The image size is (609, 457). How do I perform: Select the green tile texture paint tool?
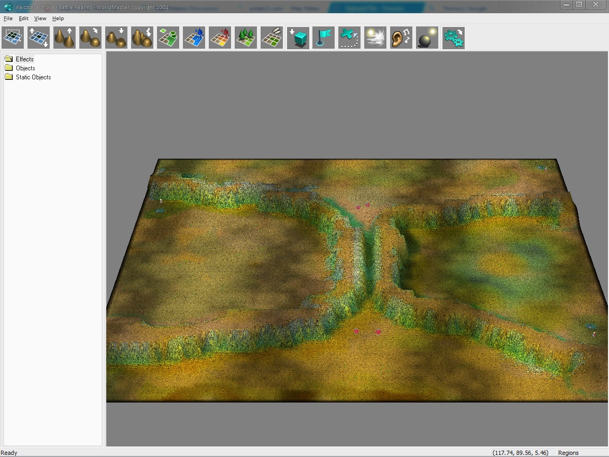click(x=168, y=38)
